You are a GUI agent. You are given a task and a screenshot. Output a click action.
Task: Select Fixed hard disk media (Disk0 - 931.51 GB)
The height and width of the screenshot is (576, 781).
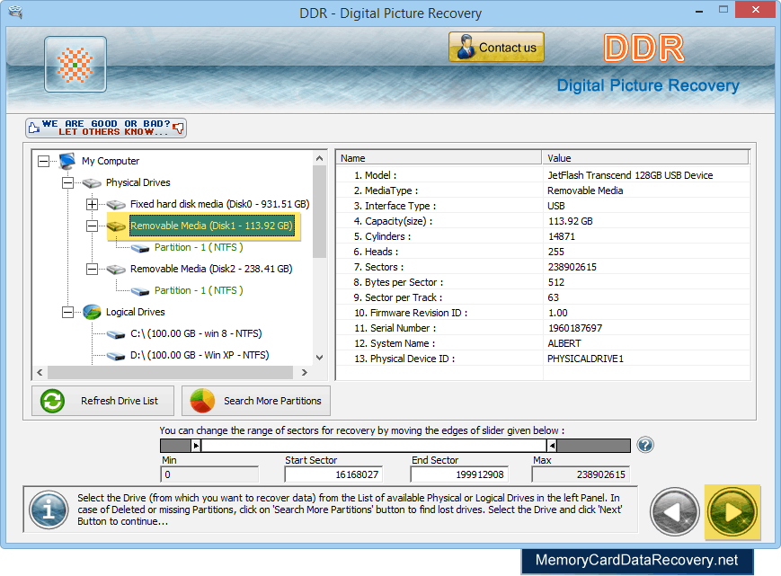pos(219,204)
